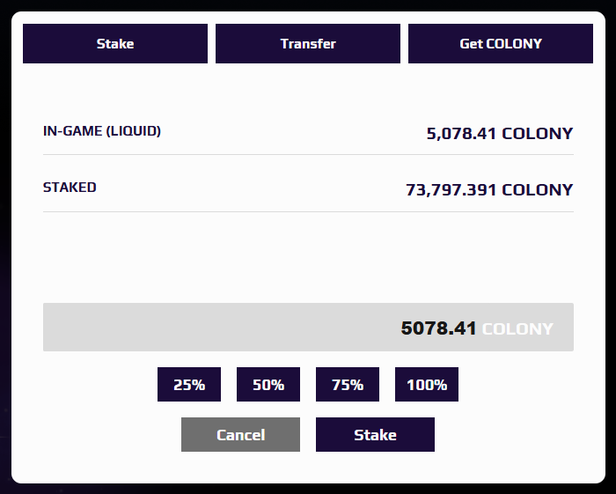The image size is (616, 494).
Task: Click the divider line under the IN-GAME row
Action: point(308,155)
